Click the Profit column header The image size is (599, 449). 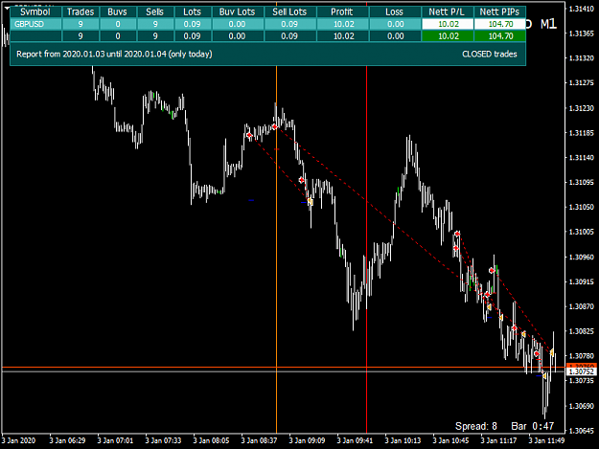pos(342,12)
